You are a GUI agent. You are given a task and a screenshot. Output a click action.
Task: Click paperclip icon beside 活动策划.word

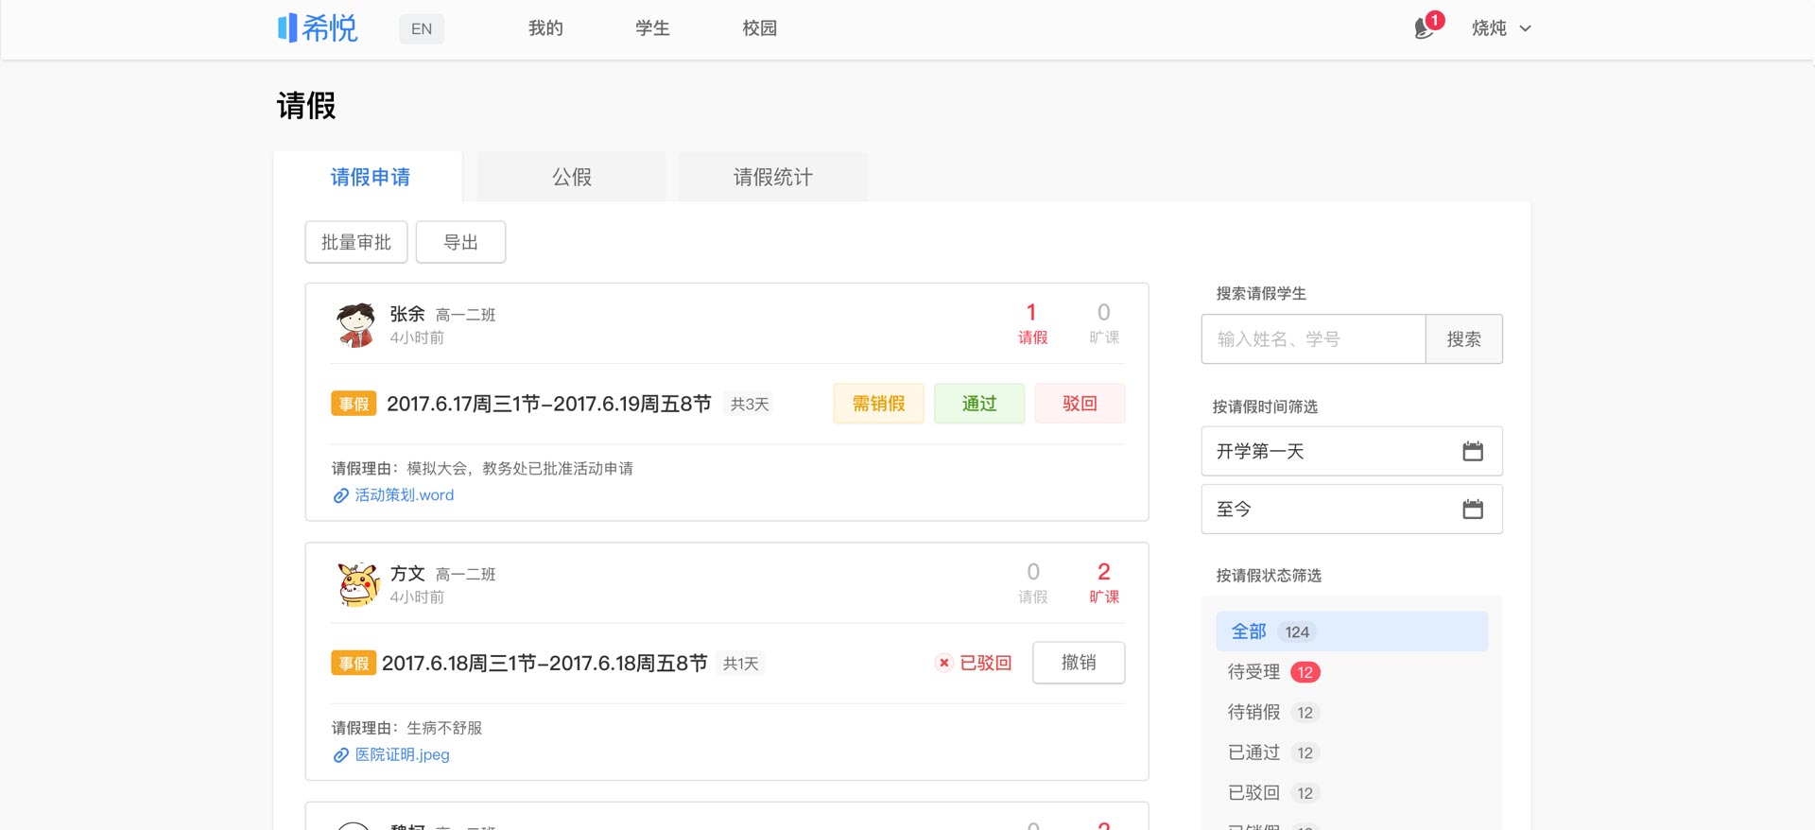[x=341, y=495]
